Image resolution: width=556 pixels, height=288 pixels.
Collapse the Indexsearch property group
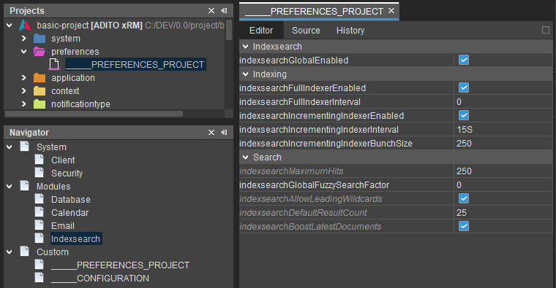click(x=245, y=46)
